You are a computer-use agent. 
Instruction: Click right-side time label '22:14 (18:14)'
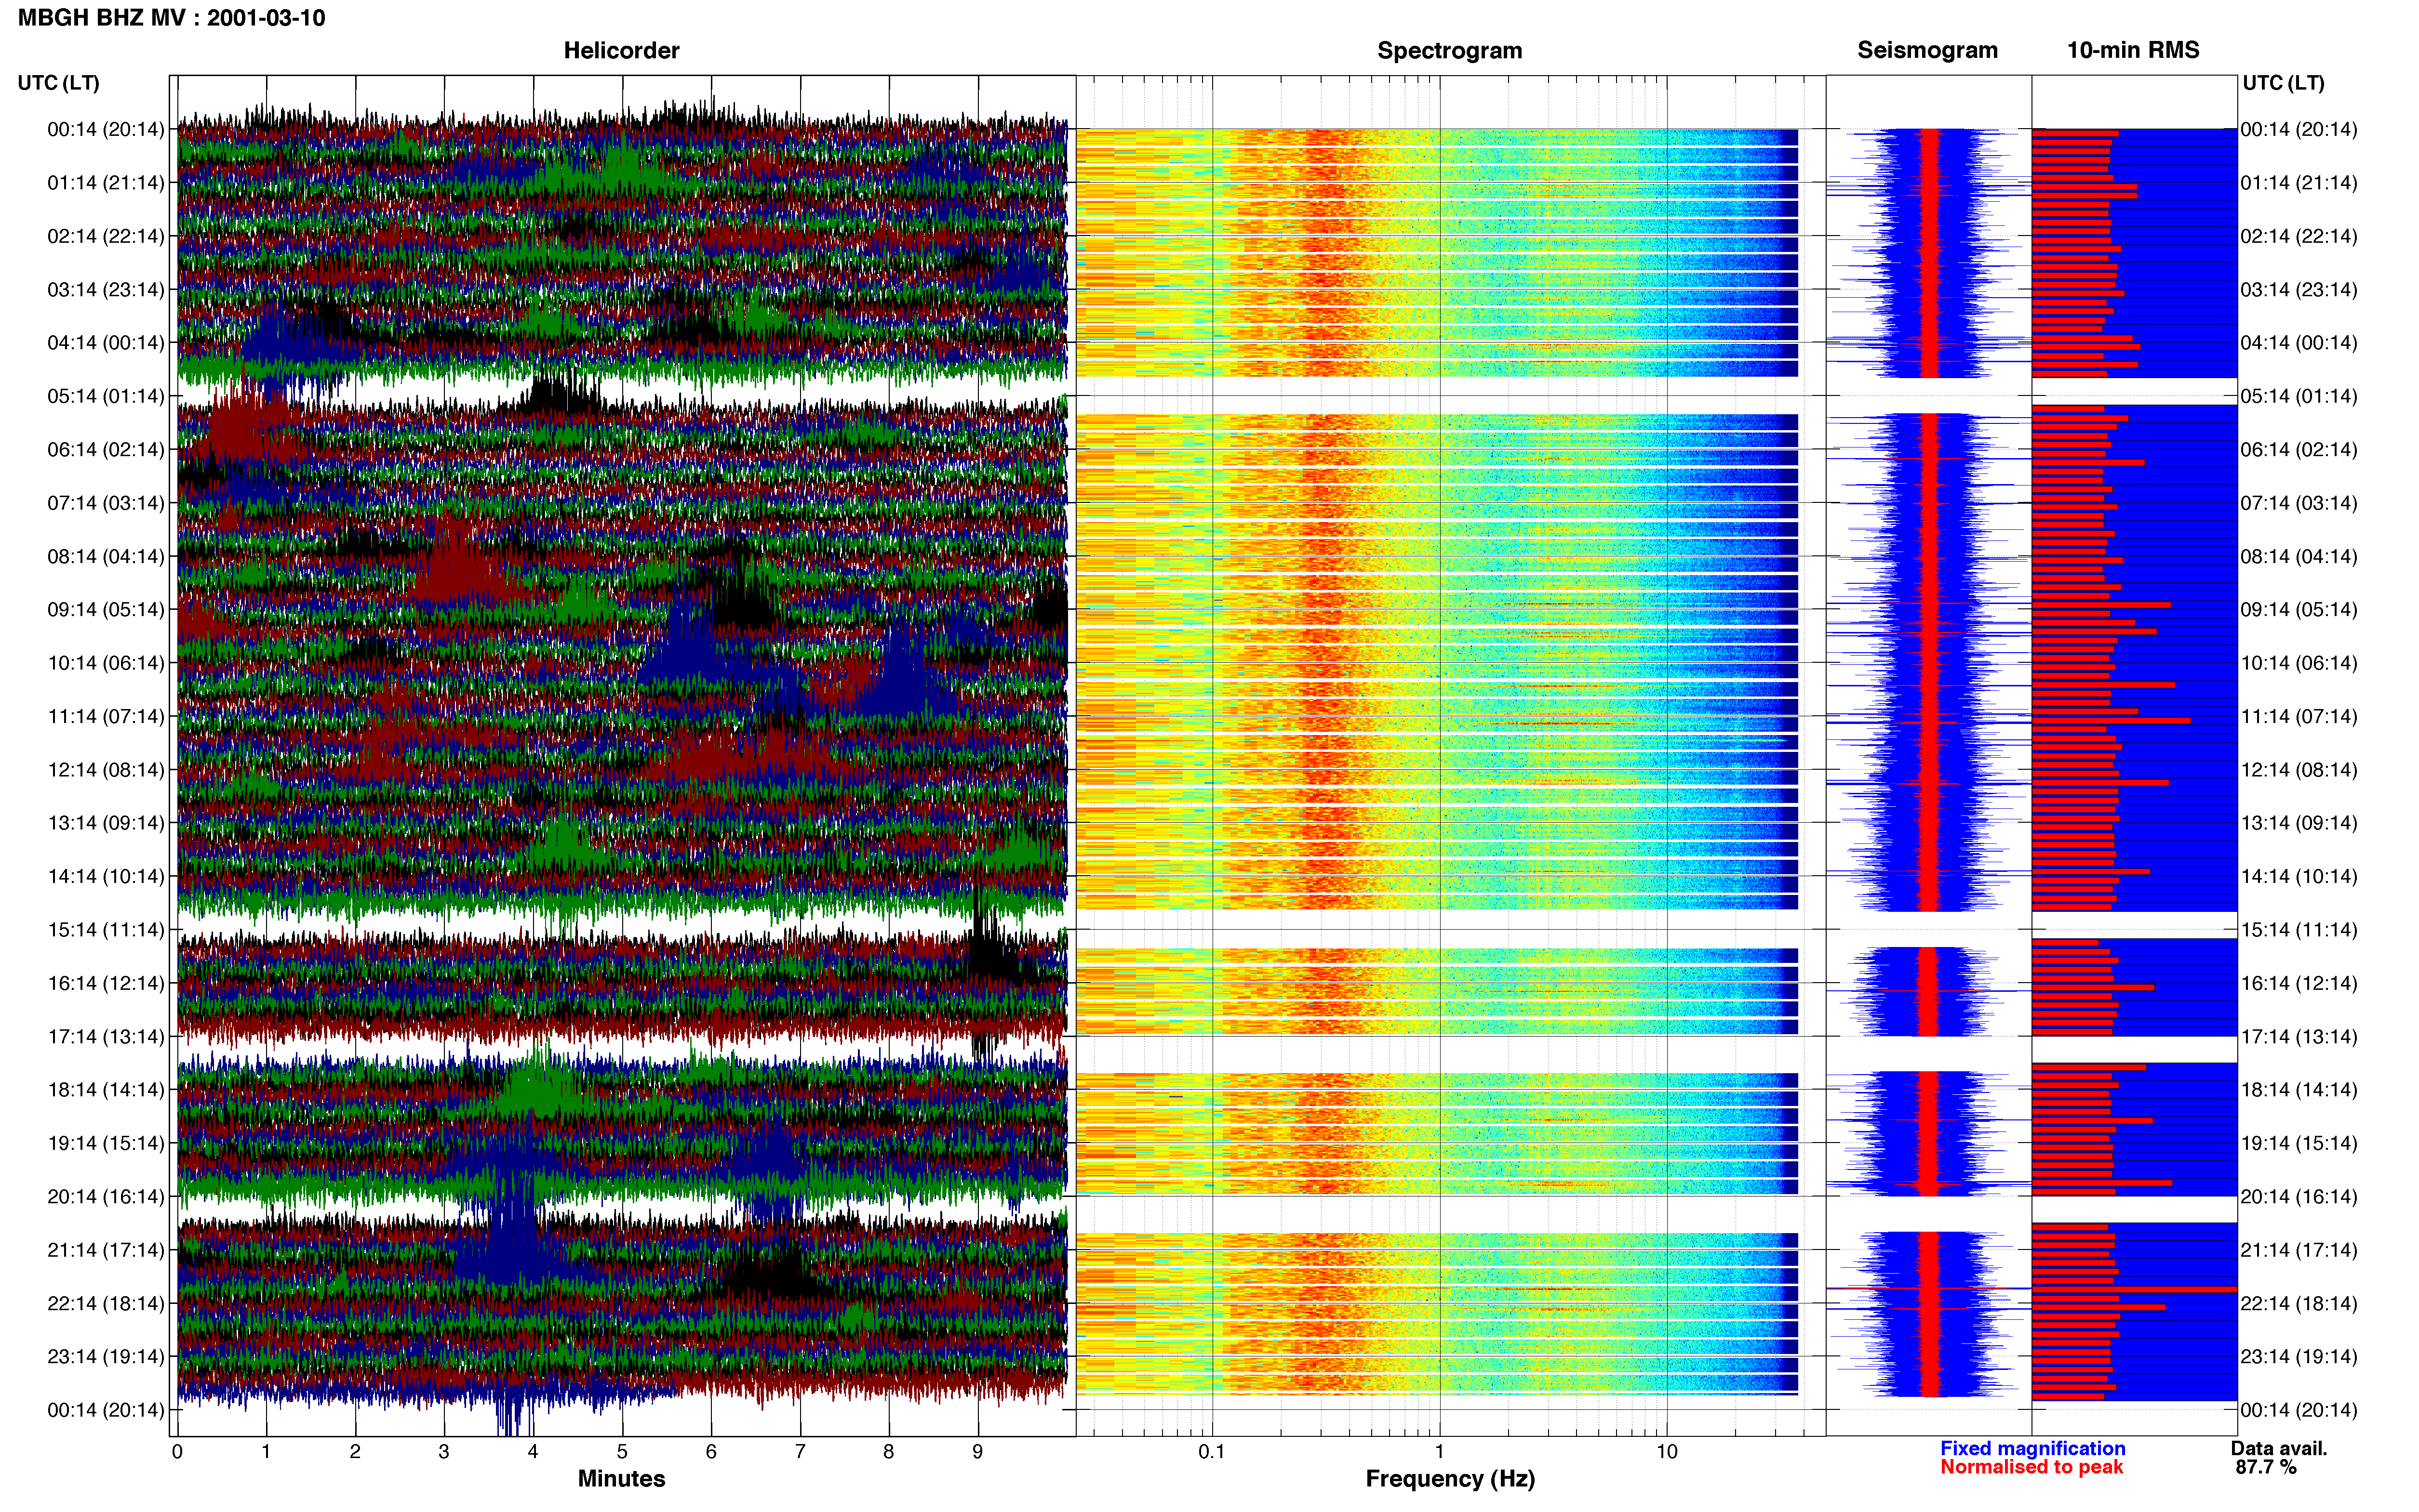coord(2299,1303)
